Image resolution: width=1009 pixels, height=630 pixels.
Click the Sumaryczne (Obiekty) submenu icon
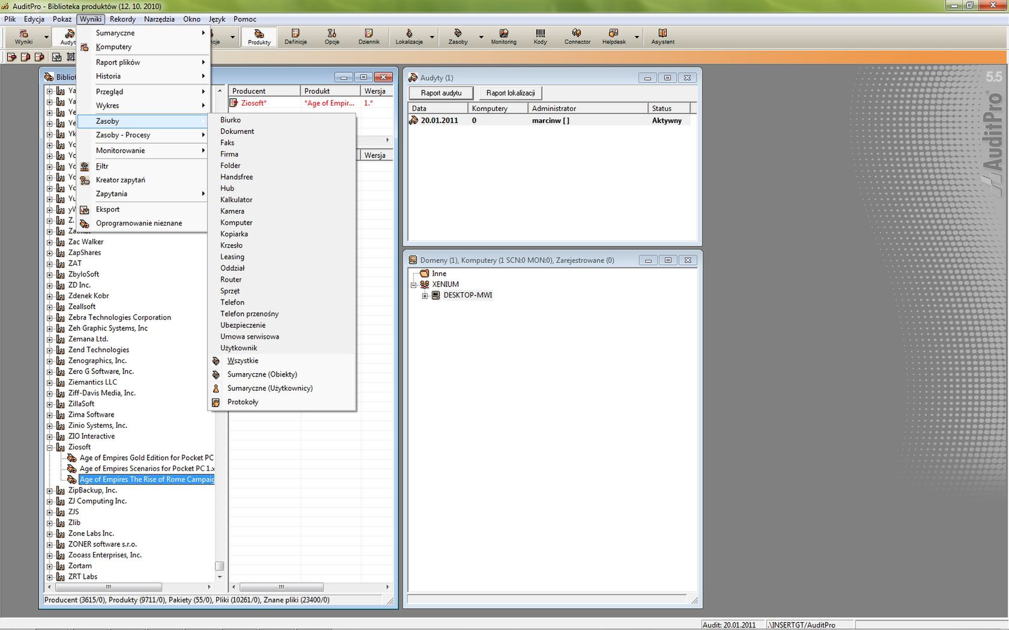pyautogui.click(x=216, y=374)
